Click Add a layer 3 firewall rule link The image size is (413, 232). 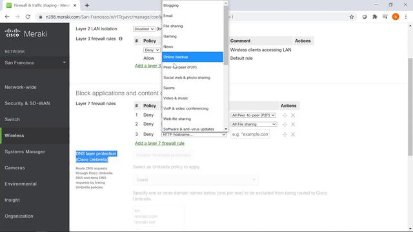[x=148, y=66]
